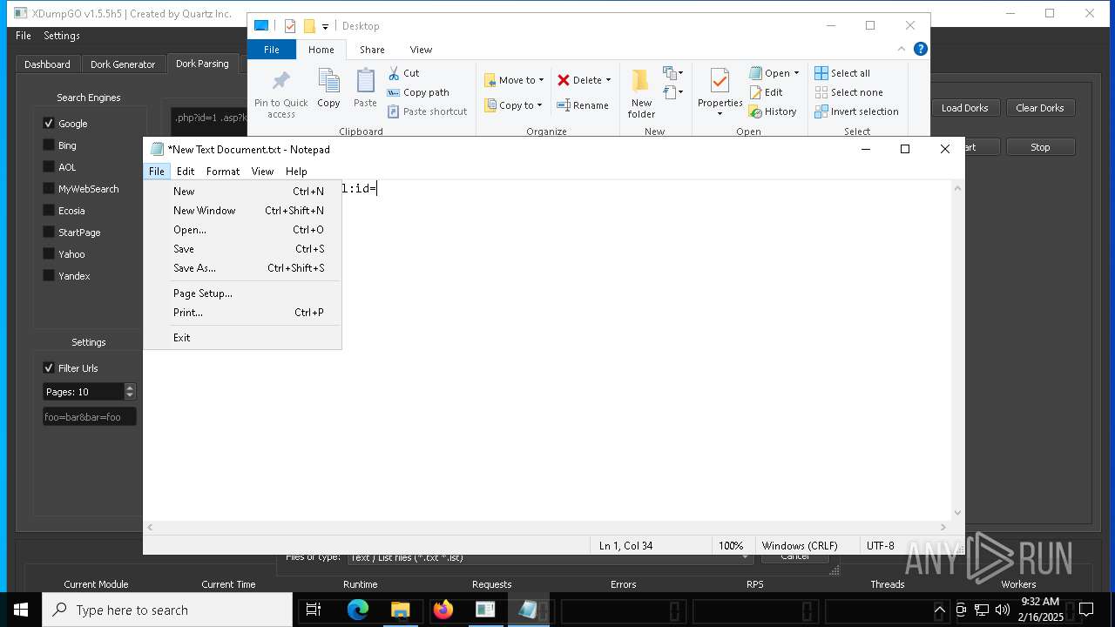
Task: Click Invert selection in Select group
Action: tap(856, 111)
